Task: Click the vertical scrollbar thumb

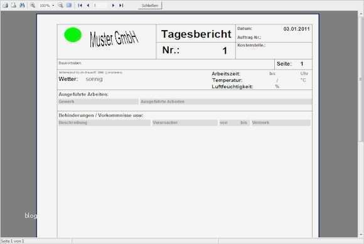Action: [361, 79]
